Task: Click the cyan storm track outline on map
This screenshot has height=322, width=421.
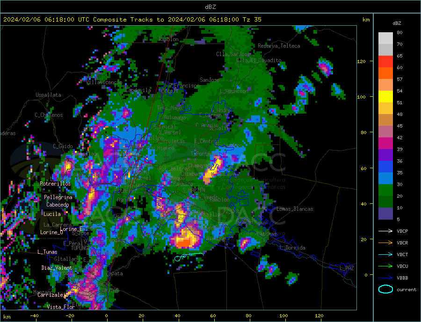Action: tap(189, 256)
